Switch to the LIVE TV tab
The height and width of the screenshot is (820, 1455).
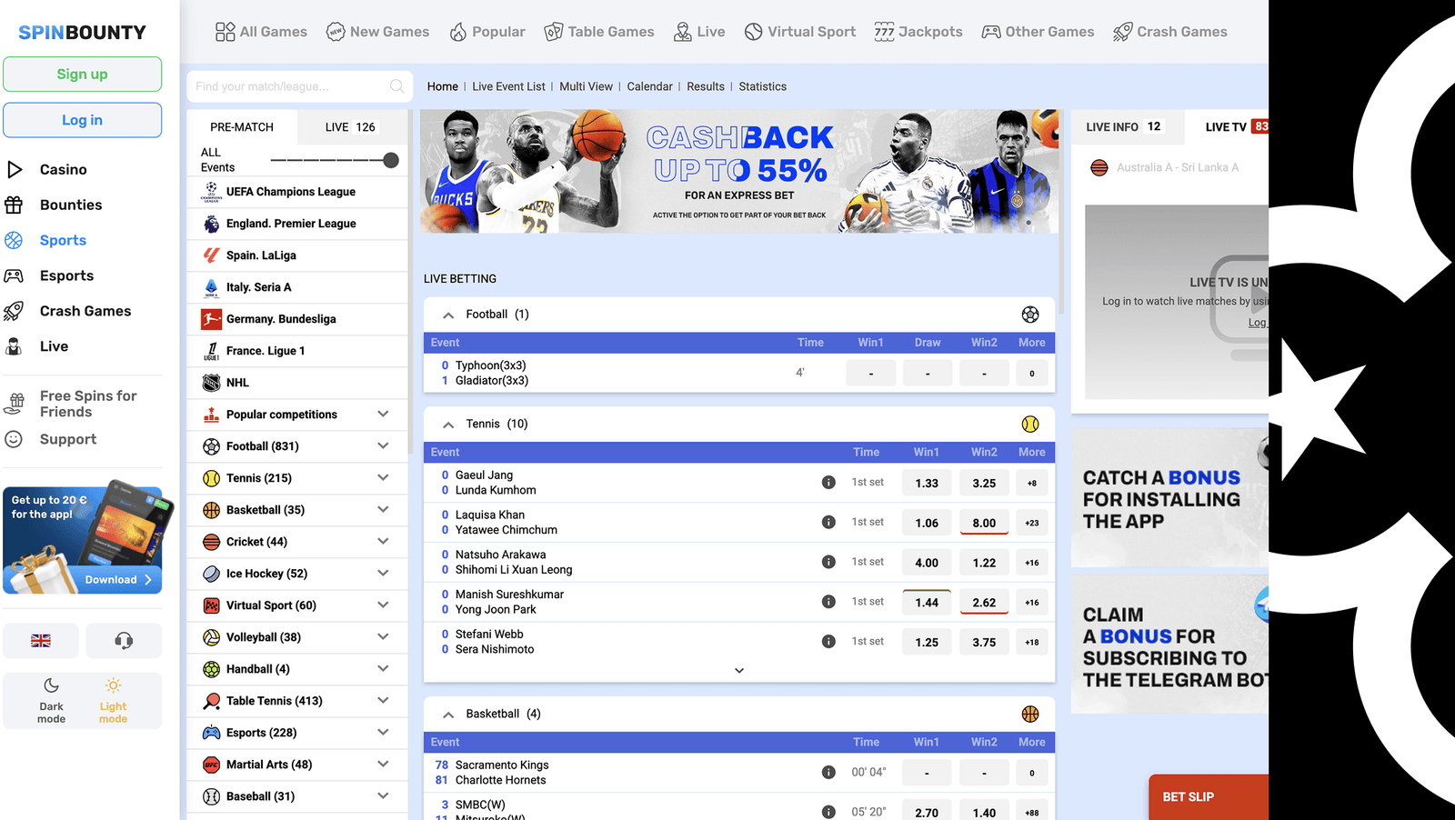tap(1226, 127)
